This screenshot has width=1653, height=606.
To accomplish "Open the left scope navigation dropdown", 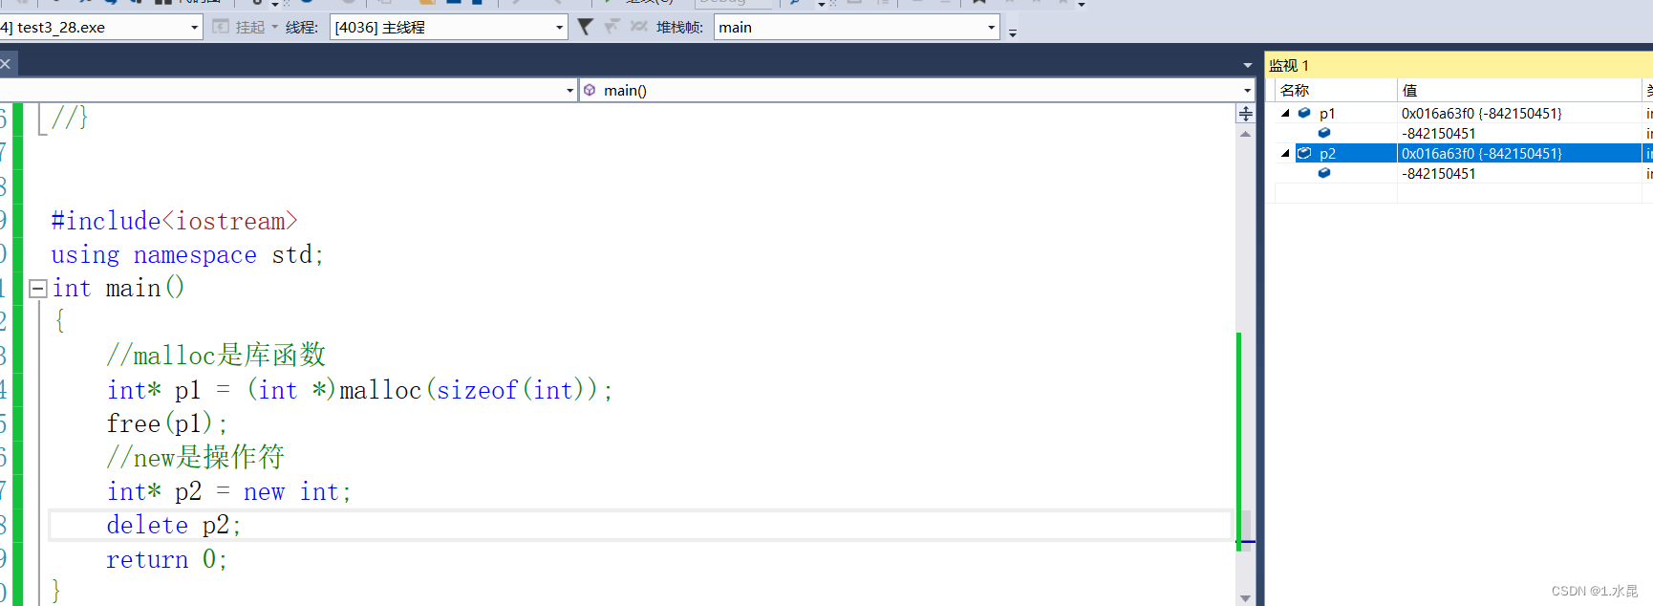I will click(x=288, y=90).
